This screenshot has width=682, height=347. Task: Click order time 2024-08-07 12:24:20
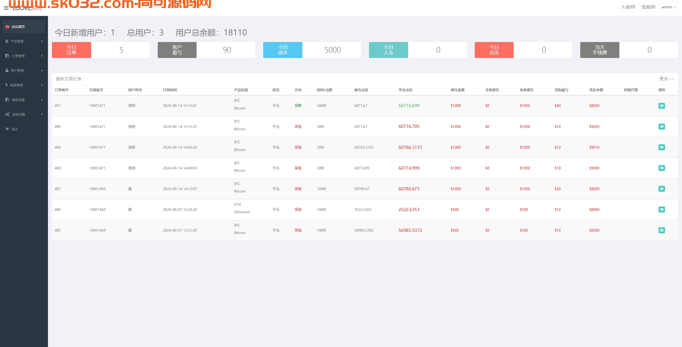(x=180, y=210)
